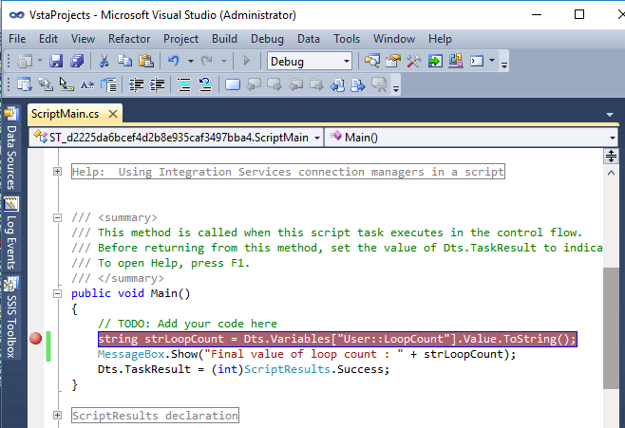Expand the ScriptResults declaration region
This screenshot has height=428, width=625.
tap(58, 416)
